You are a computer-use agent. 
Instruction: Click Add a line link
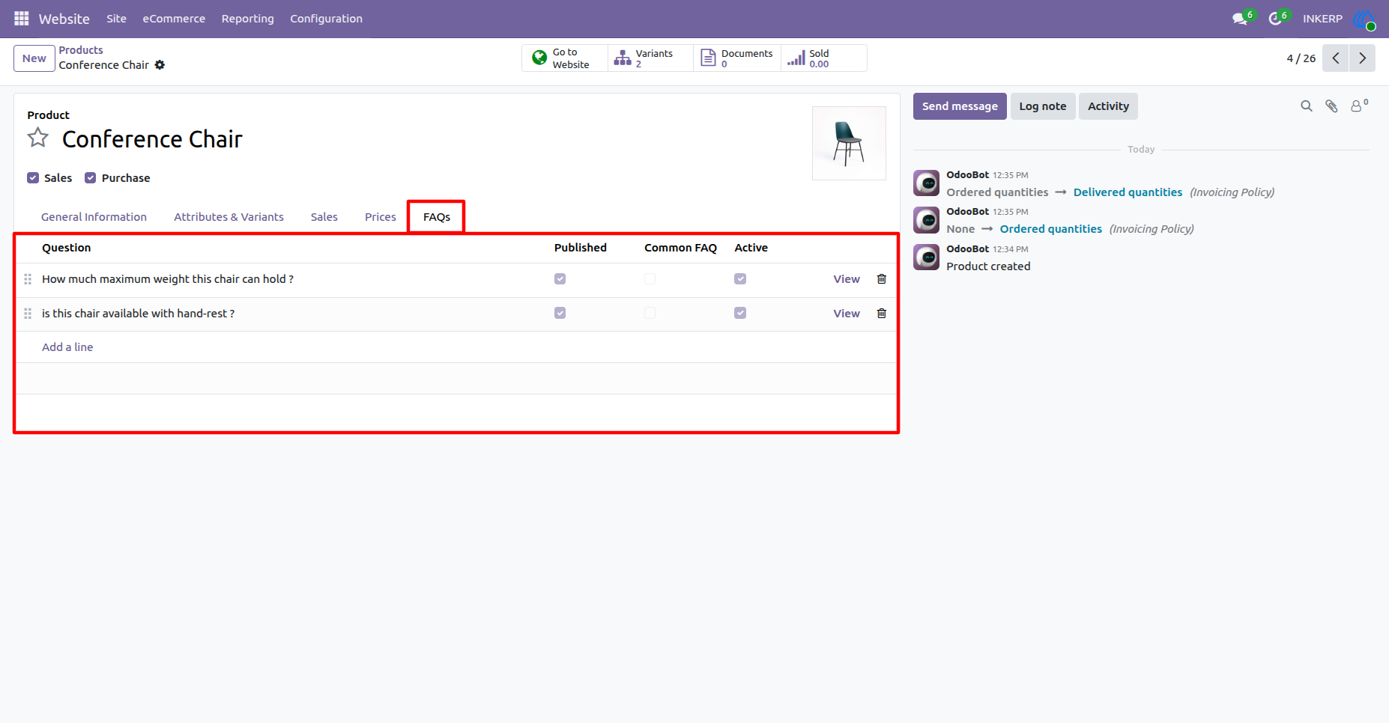pos(67,347)
